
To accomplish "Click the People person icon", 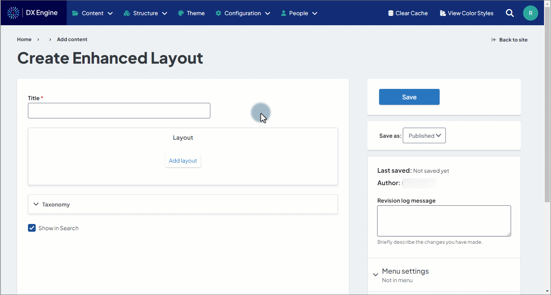I will 284,13.
